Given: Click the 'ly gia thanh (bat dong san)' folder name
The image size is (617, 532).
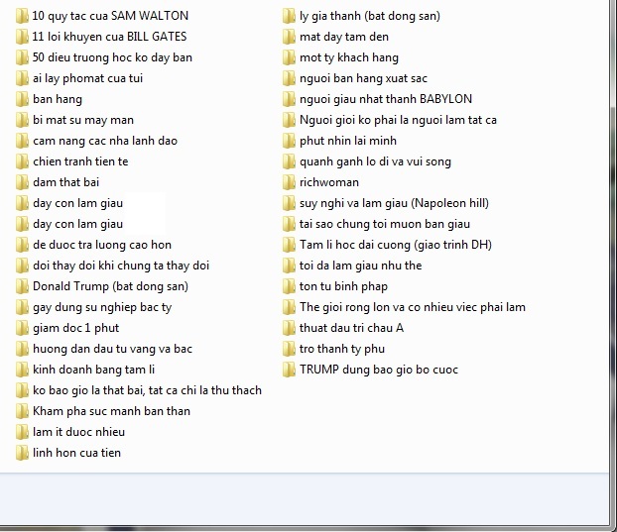Looking at the screenshot, I should [369, 16].
